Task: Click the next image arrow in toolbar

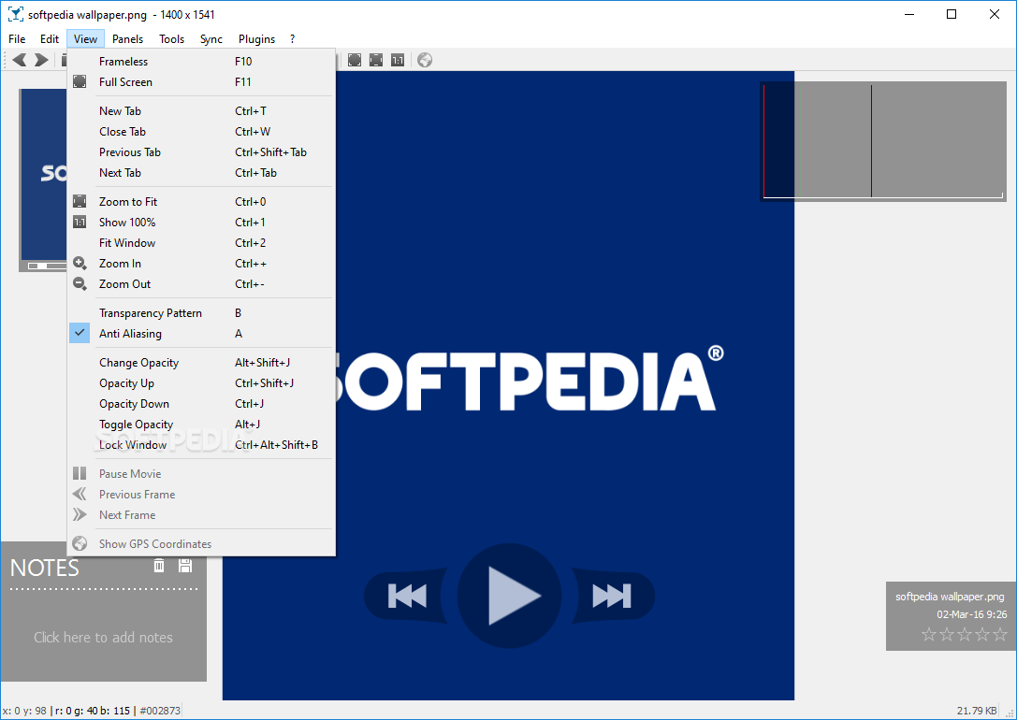Action: point(41,60)
